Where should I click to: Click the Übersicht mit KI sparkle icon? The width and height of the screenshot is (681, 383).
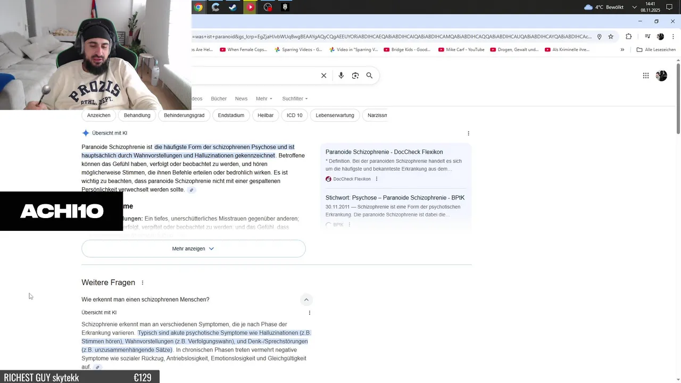[85, 133]
